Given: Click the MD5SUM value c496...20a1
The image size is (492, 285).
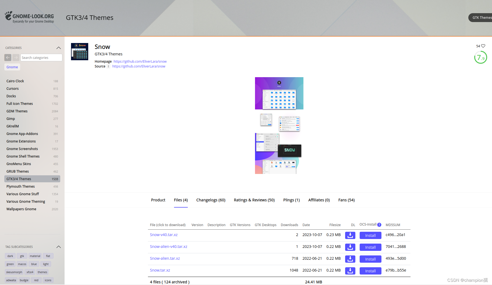Looking at the screenshot, I should point(395,235).
